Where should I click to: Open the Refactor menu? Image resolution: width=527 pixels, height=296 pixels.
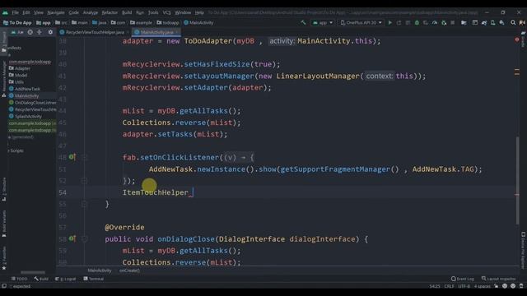point(110,12)
